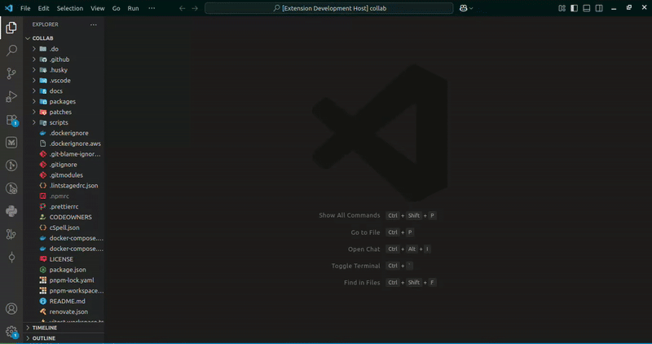652x344 pixels.
Task: Open the View menu
Action: (x=98, y=8)
